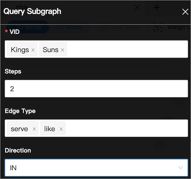
Task: Focus the Steps input box
Action: coord(96,89)
